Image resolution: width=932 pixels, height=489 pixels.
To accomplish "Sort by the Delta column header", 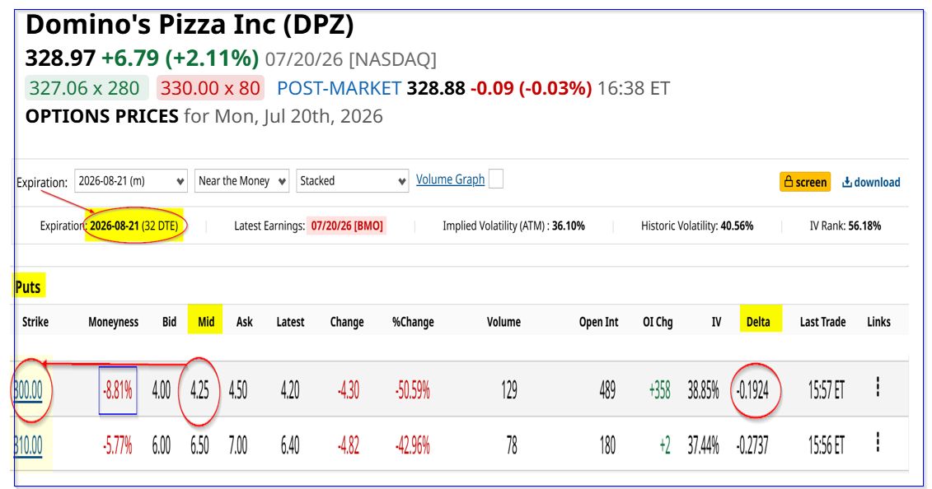I will point(758,322).
